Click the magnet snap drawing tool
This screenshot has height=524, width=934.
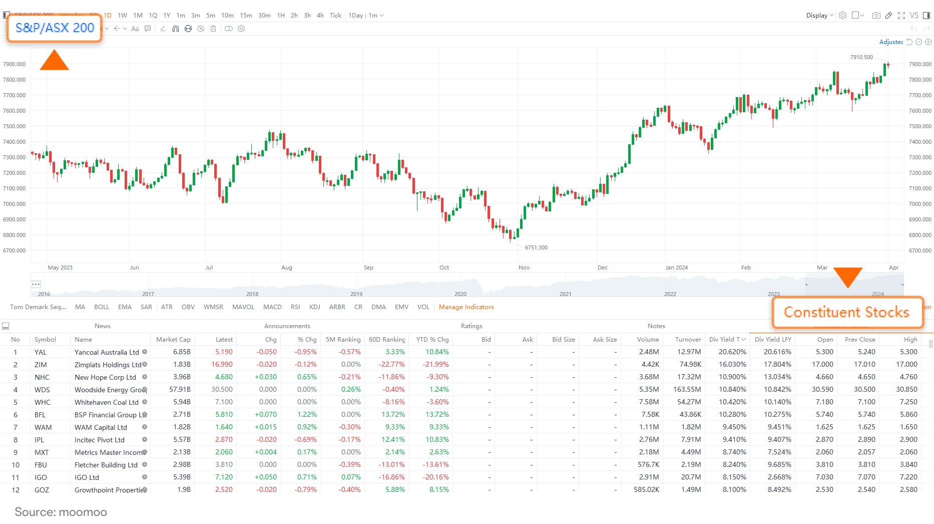point(176,29)
